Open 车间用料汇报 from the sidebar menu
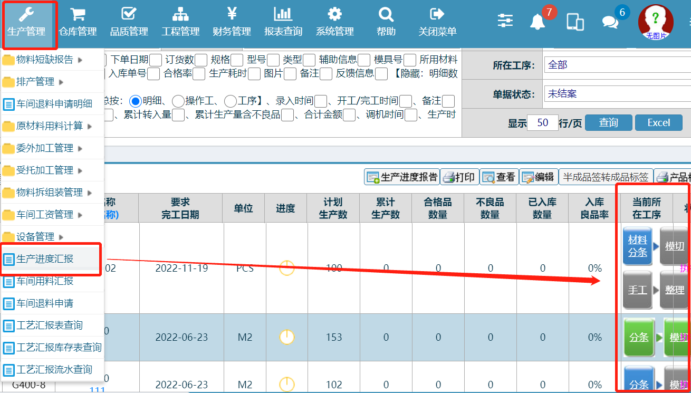The image size is (691, 393). (x=45, y=281)
